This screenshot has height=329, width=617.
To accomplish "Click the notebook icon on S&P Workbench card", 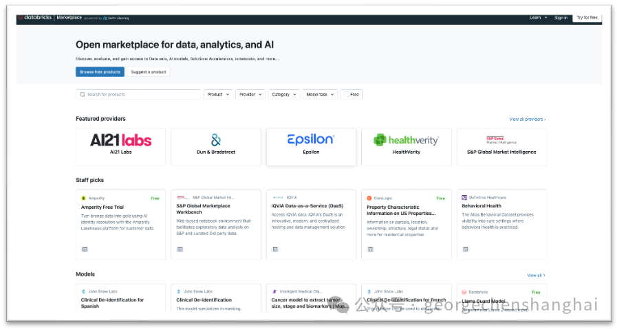I will [180, 249].
